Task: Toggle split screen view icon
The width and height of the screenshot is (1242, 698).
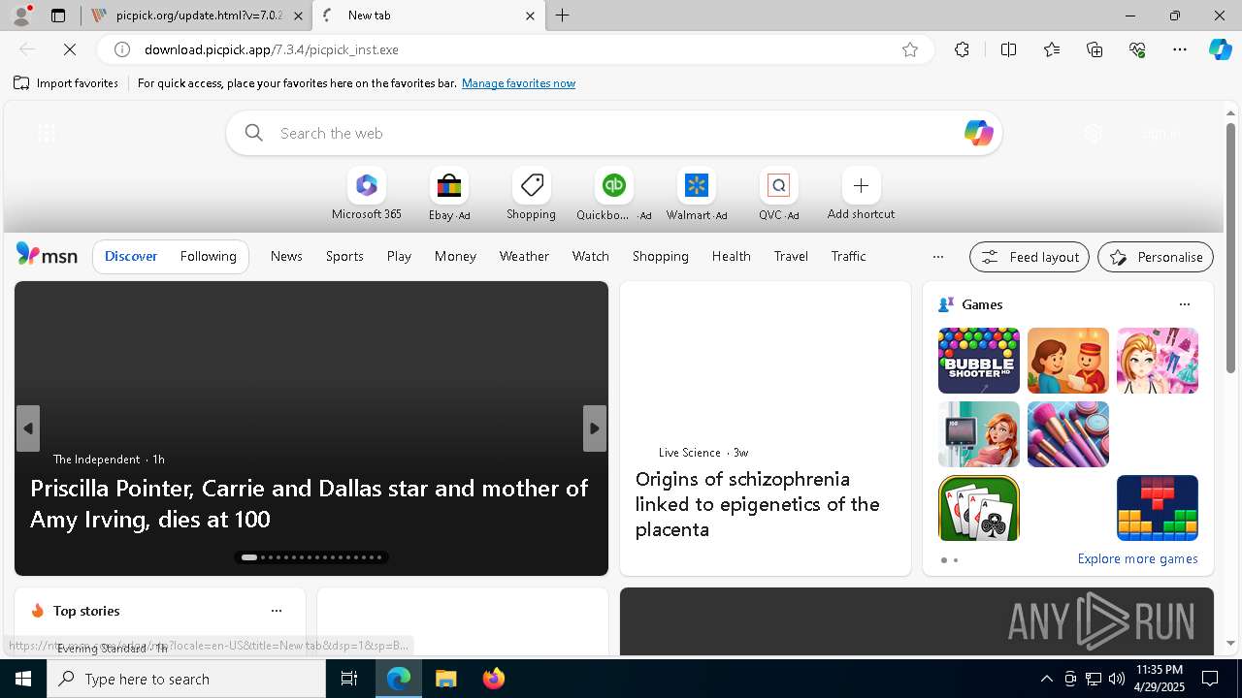Action: click(1008, 49)
